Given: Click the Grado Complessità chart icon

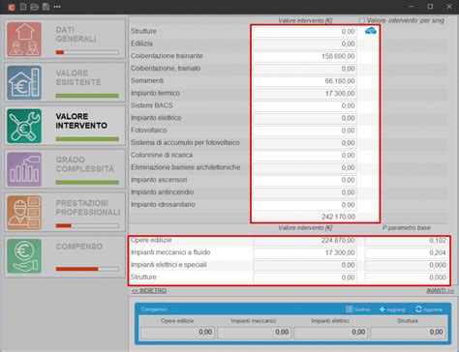Looking at the screenshot, I should [24, 169].
